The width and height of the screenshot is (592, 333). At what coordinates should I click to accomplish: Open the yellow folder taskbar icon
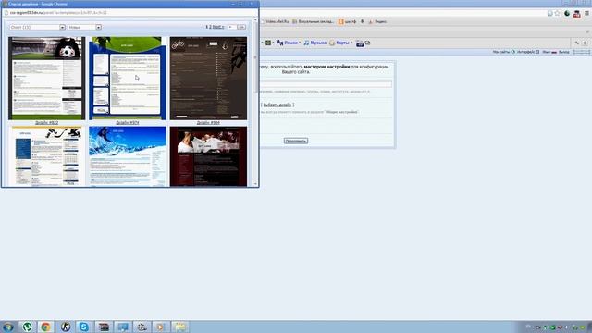pyautogui.click(x=179, y=327)
